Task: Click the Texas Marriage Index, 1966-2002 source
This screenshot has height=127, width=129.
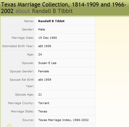Action: 63,120
